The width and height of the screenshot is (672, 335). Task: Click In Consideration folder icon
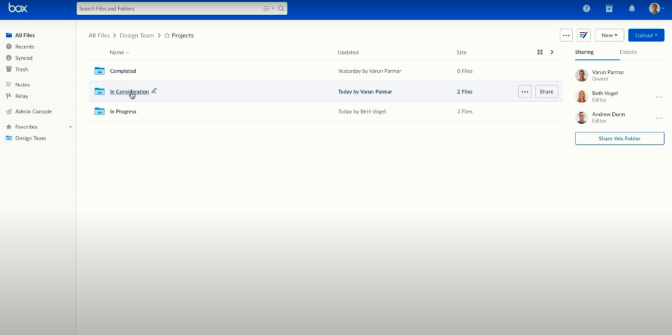(x=100, y=91)
